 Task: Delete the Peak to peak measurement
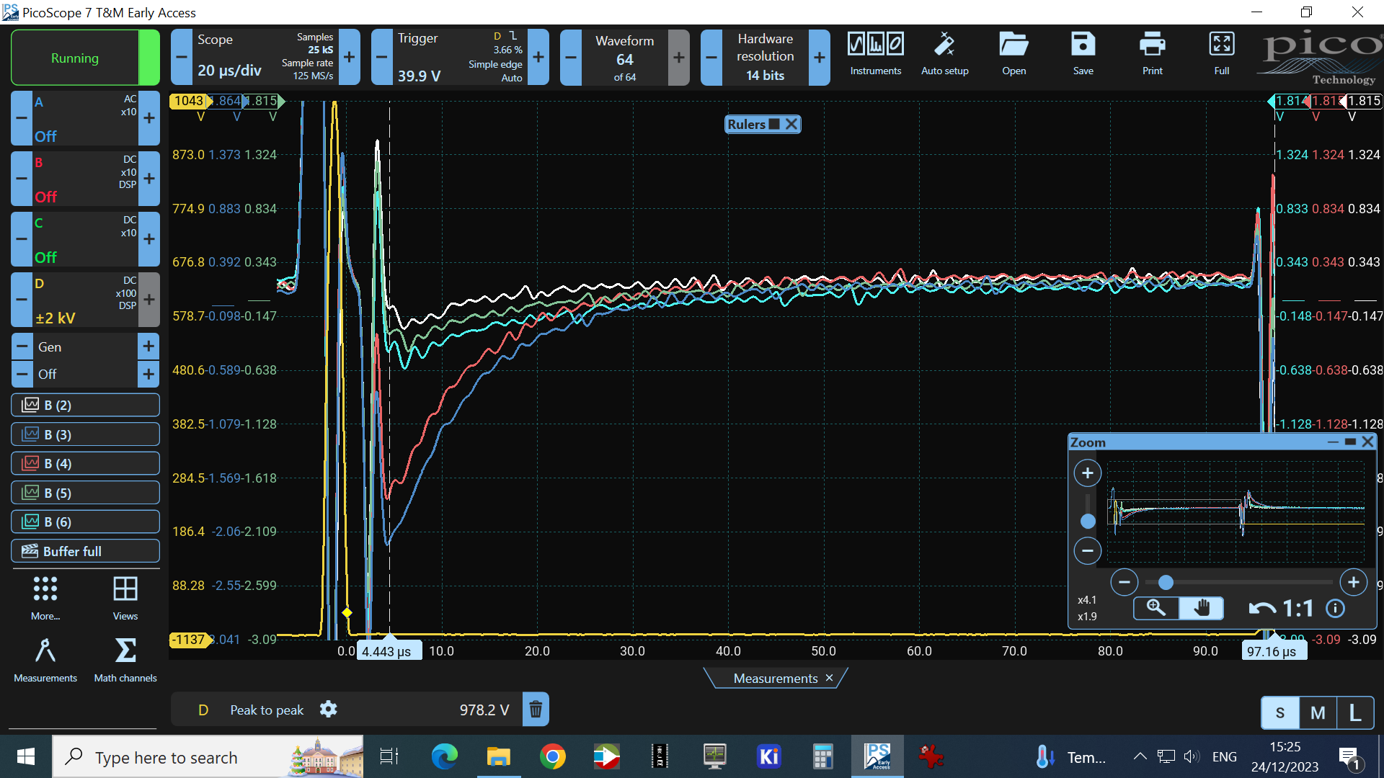coord(536,710)
